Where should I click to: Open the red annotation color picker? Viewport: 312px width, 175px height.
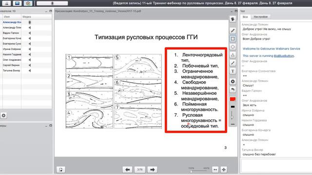click(233, 99)
